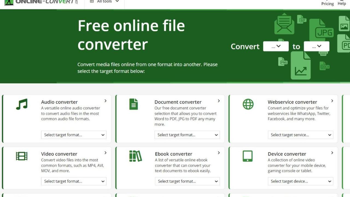Expand Device converter target device dropdown

(301, 181)
